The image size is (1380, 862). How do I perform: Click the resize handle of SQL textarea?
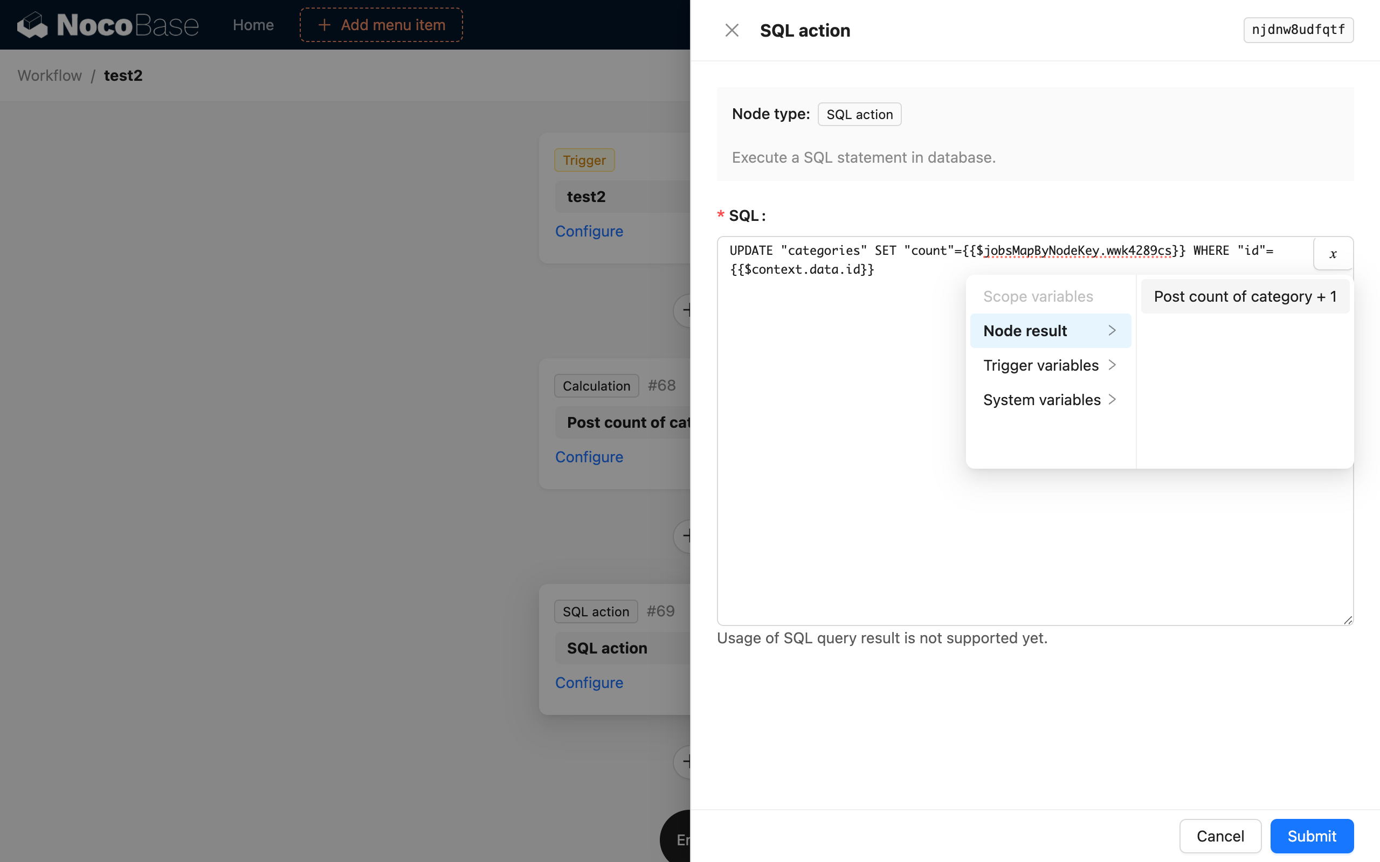(x=1348, y=620)
